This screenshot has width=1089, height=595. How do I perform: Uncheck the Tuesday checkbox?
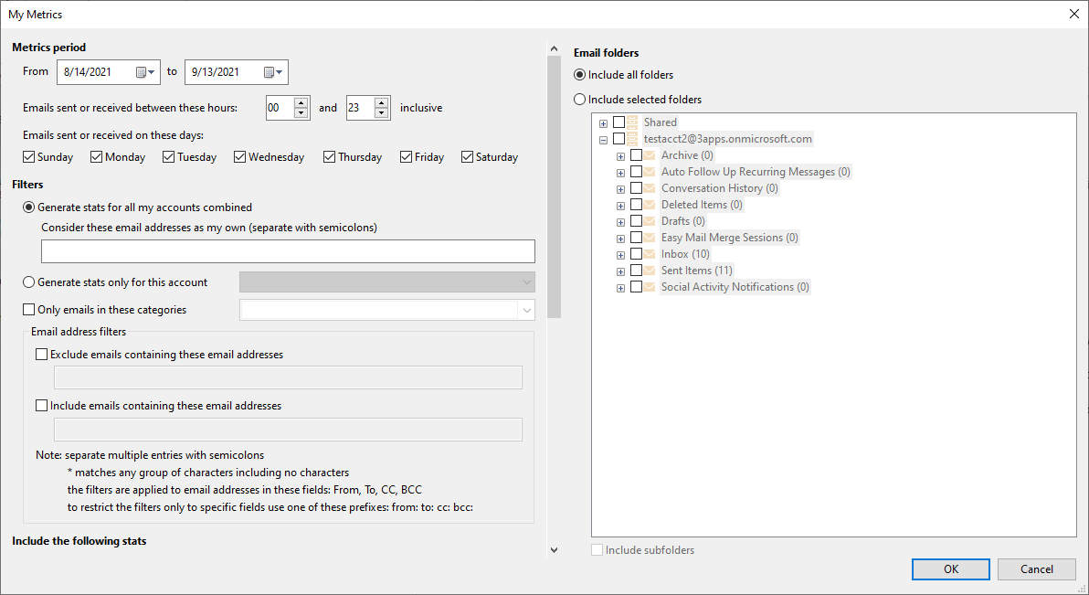click(168, 157)
